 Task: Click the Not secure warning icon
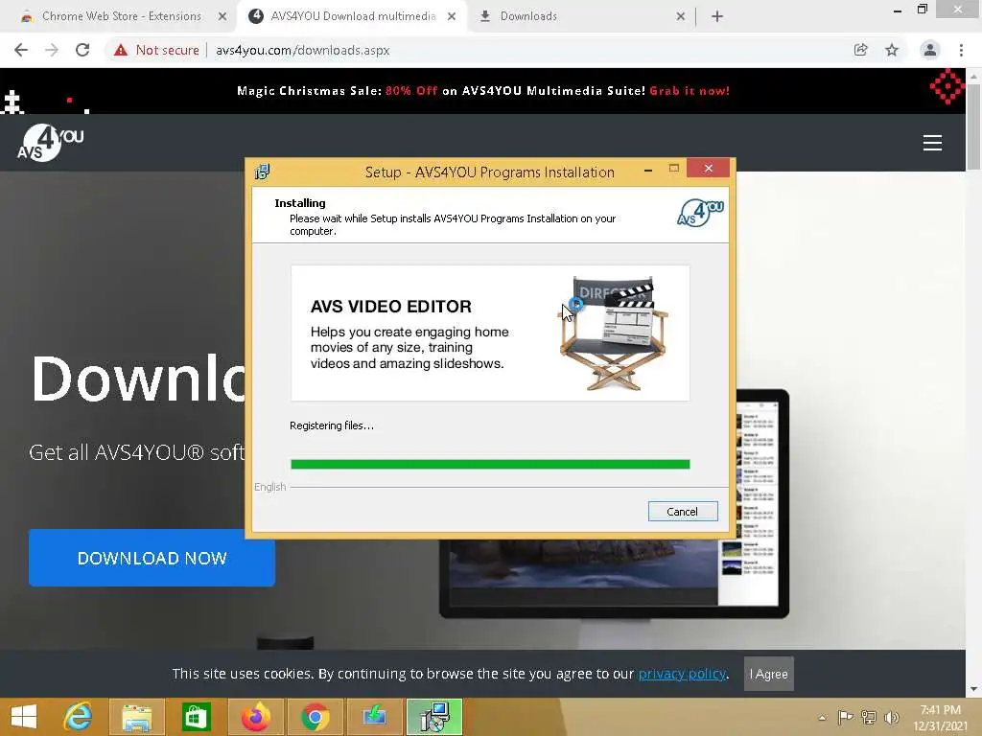tap(121, 50)
